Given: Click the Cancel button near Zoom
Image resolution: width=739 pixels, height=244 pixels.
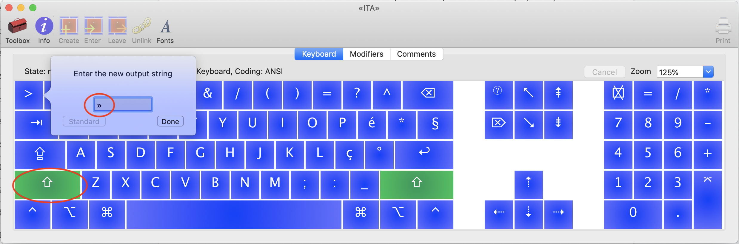Looking at the screenshot, I should 604,72.
